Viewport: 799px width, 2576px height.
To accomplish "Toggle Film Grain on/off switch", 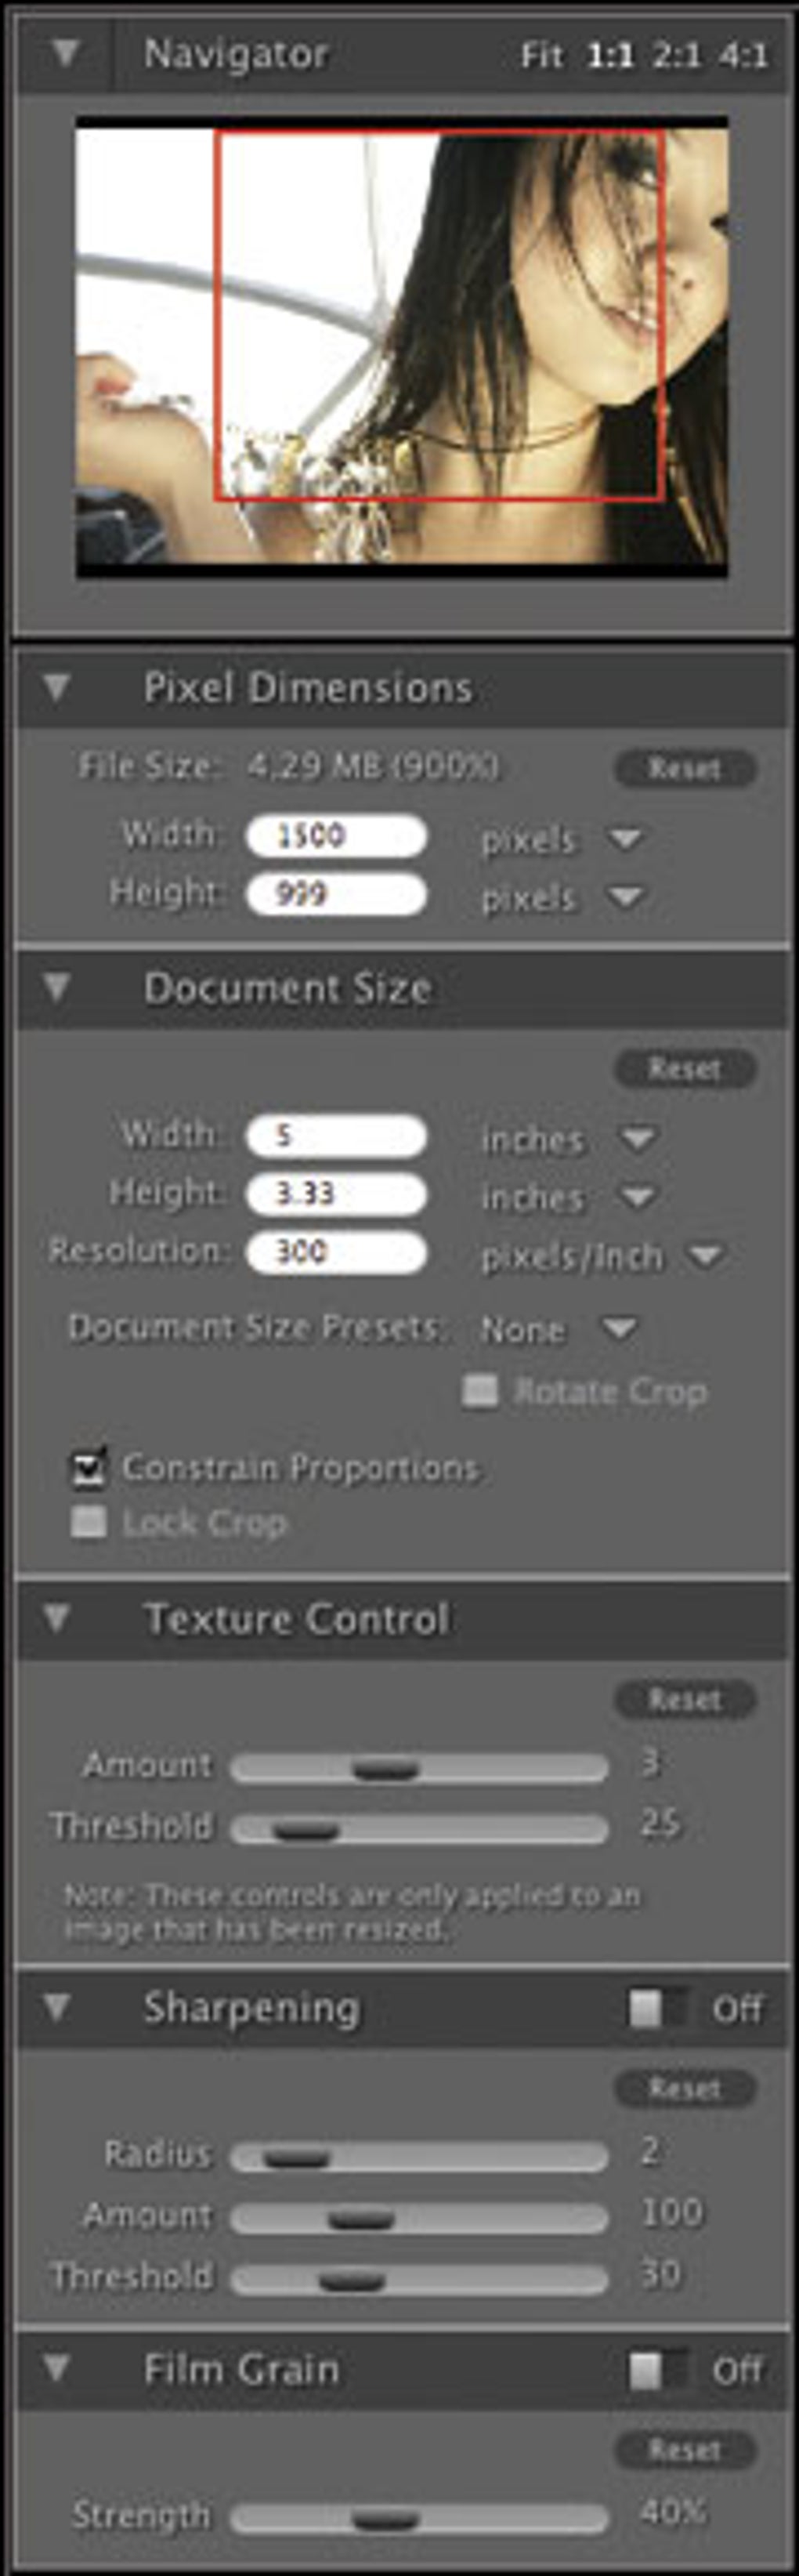I will (659, 2370).
